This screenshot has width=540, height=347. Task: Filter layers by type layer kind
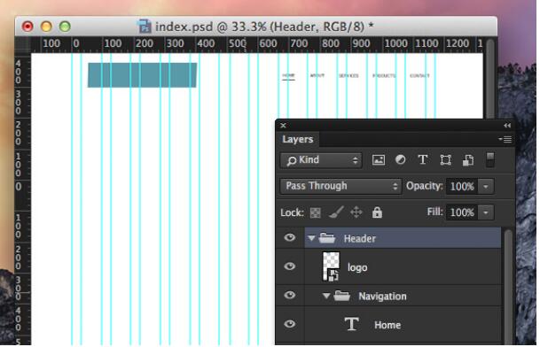[423, 159]
